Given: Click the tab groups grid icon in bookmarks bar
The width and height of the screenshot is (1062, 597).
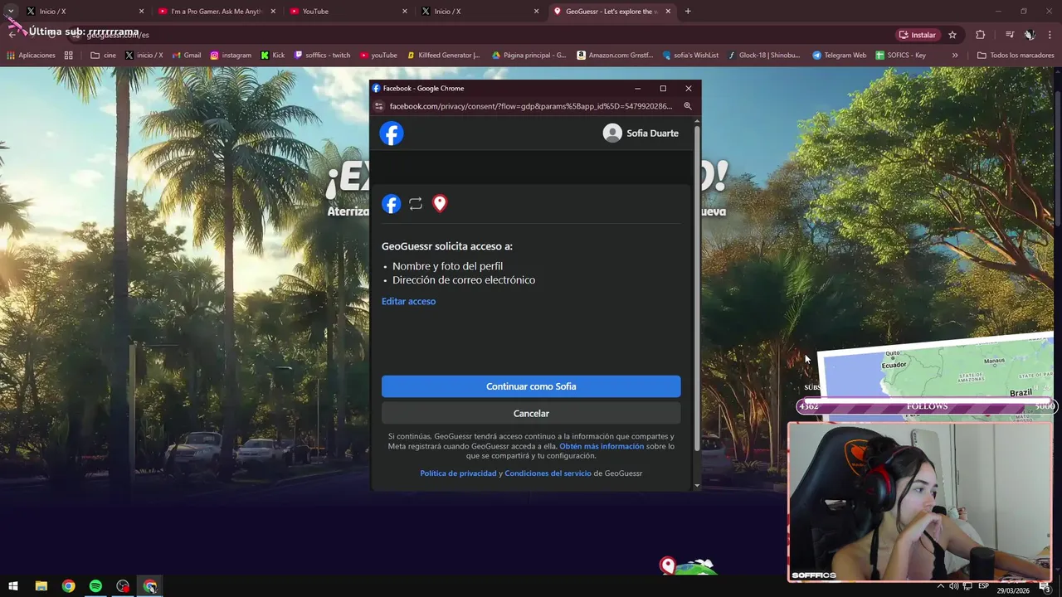Looking at the screenshot, I should coord(69,56).
